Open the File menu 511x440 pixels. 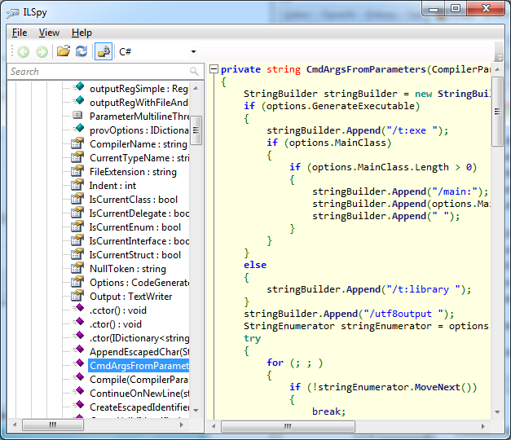[x=20, y=33]
